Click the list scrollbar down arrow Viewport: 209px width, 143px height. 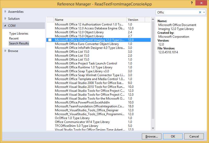click(x=153, y=128)
